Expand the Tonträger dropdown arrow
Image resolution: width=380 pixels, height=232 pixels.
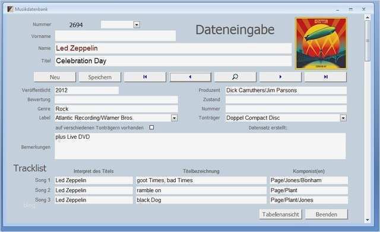pyautogui.click(x=343, y=118)
